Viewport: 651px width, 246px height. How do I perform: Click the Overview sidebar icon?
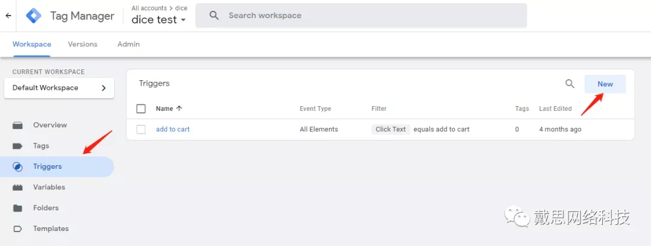coord(17,125)
